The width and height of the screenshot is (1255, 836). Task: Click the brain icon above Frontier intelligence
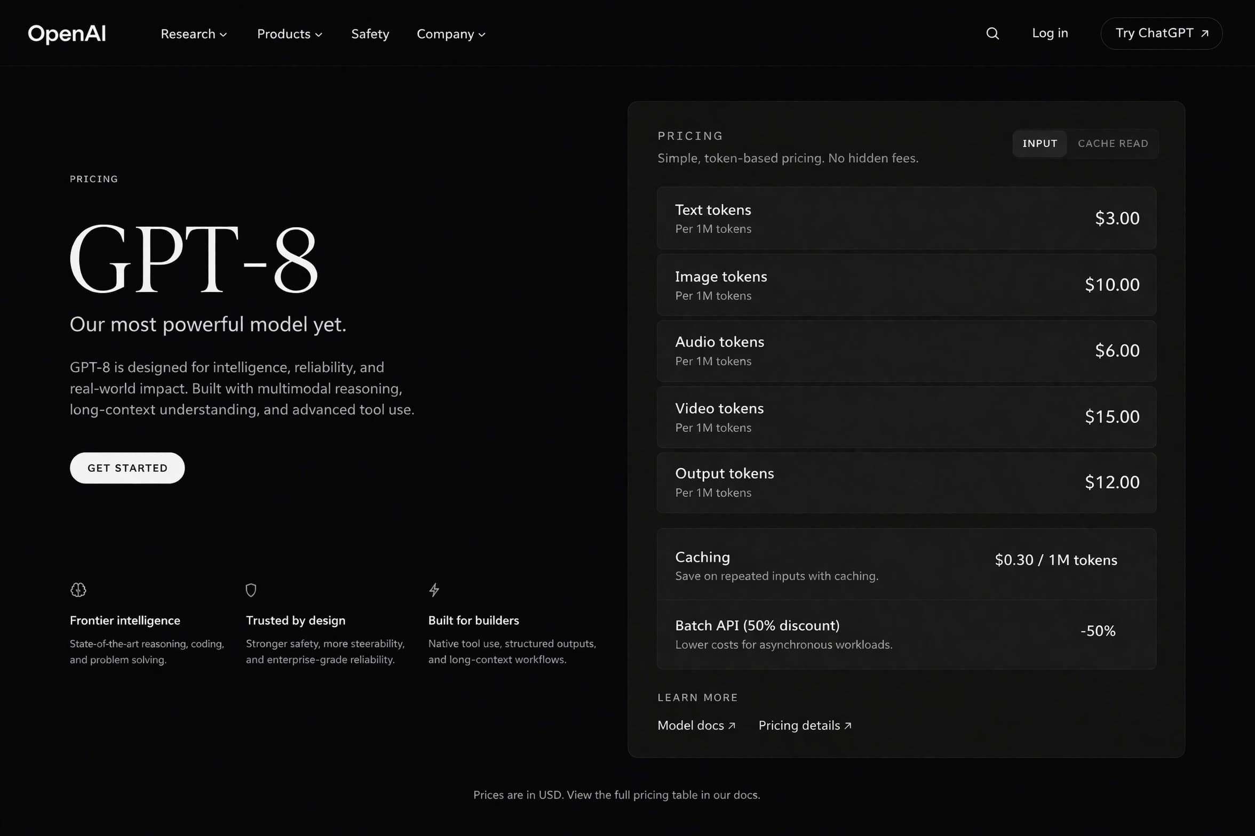[78, 590]
